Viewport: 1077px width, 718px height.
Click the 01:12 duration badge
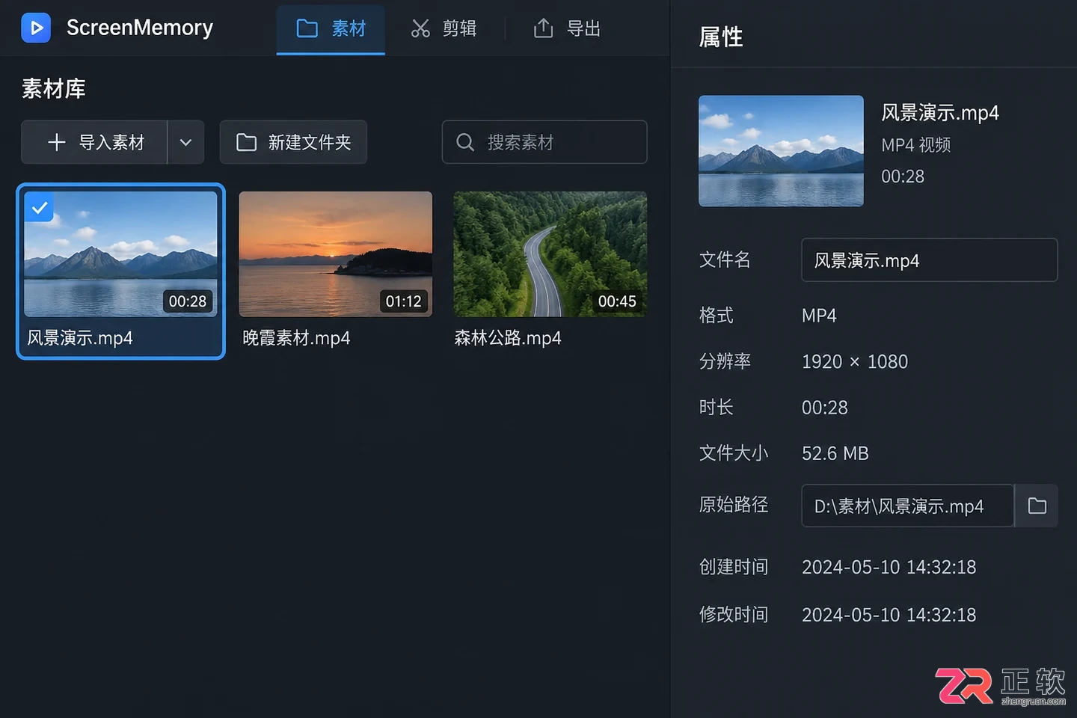(x=404, y=301)
